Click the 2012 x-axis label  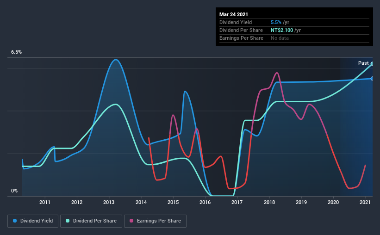coord(77,202)
